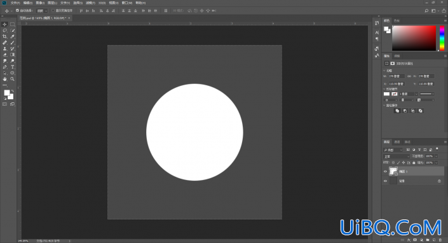The image size is (448, 243).
Task: Enable the show transform controls checkbox
Action: (53, 11)
